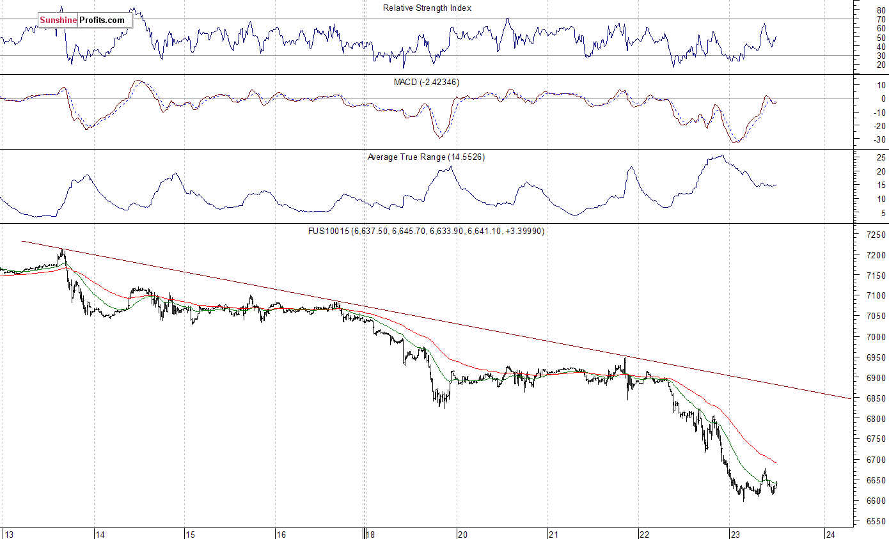
Task: Click the -30 level on MACD axis
Action: pyautogui.click(x=879, y=140)
